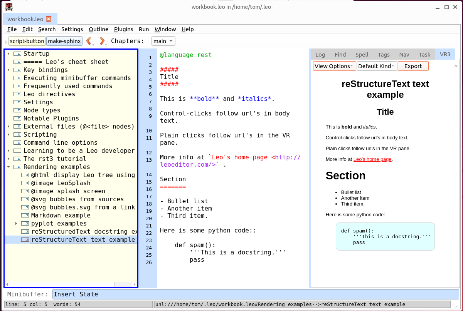Close the workbook.leo tab with its red X
Screen dimensions: 463x311
(x=49, y=19)
